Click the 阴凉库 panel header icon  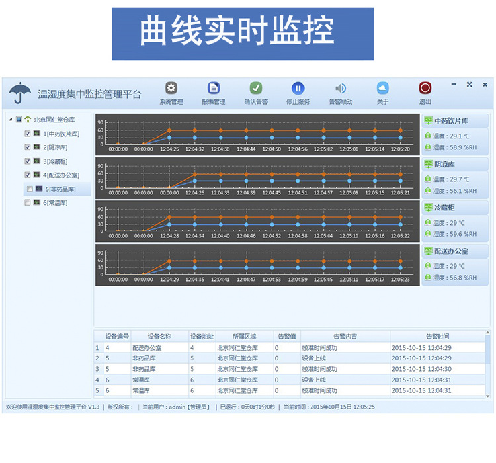428,164
